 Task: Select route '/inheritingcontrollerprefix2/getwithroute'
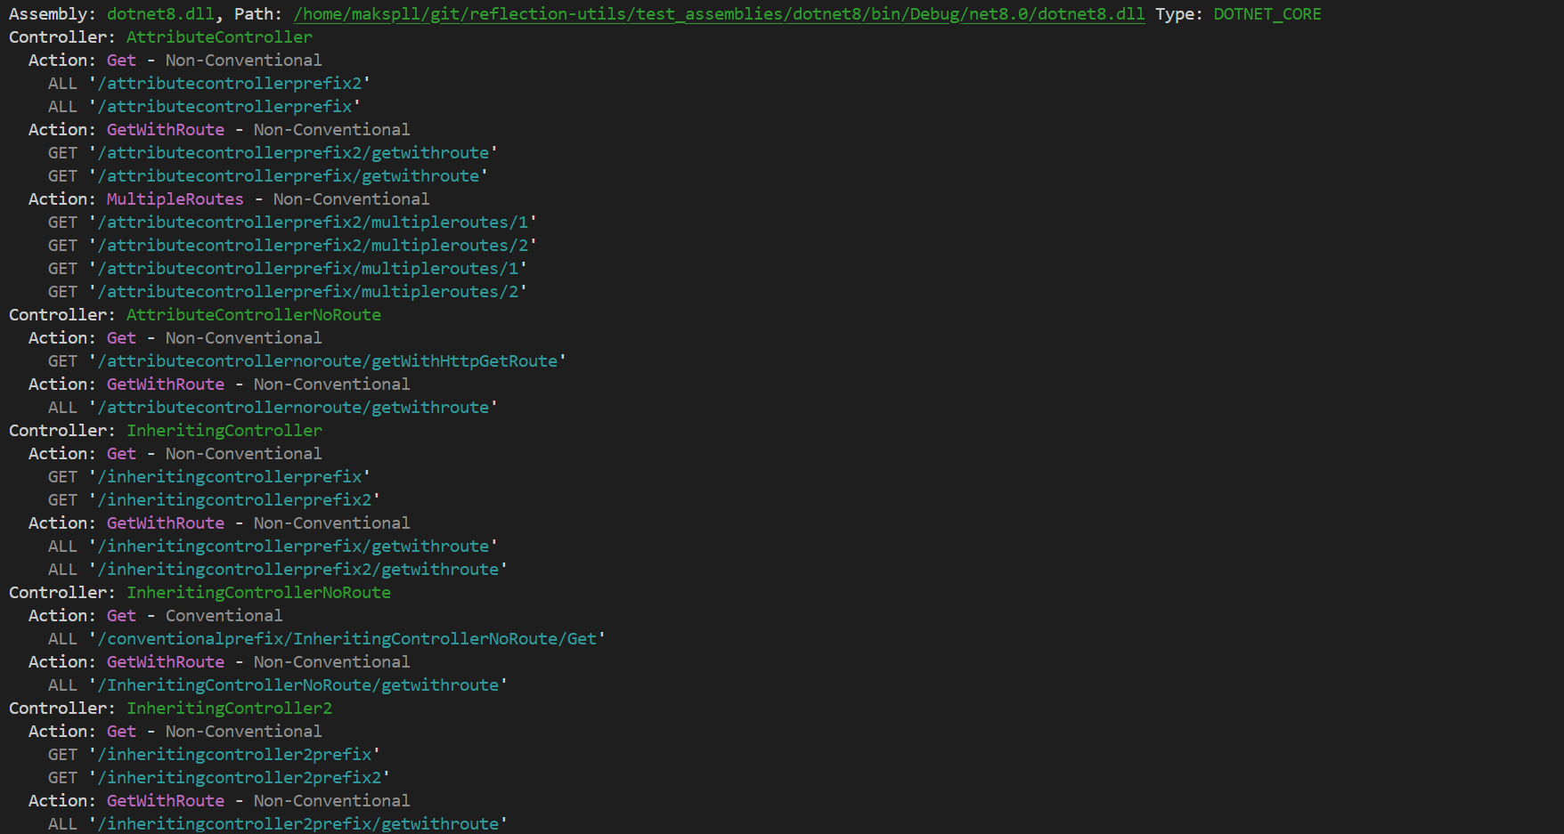pyautogui.click(x=298, y=570)
